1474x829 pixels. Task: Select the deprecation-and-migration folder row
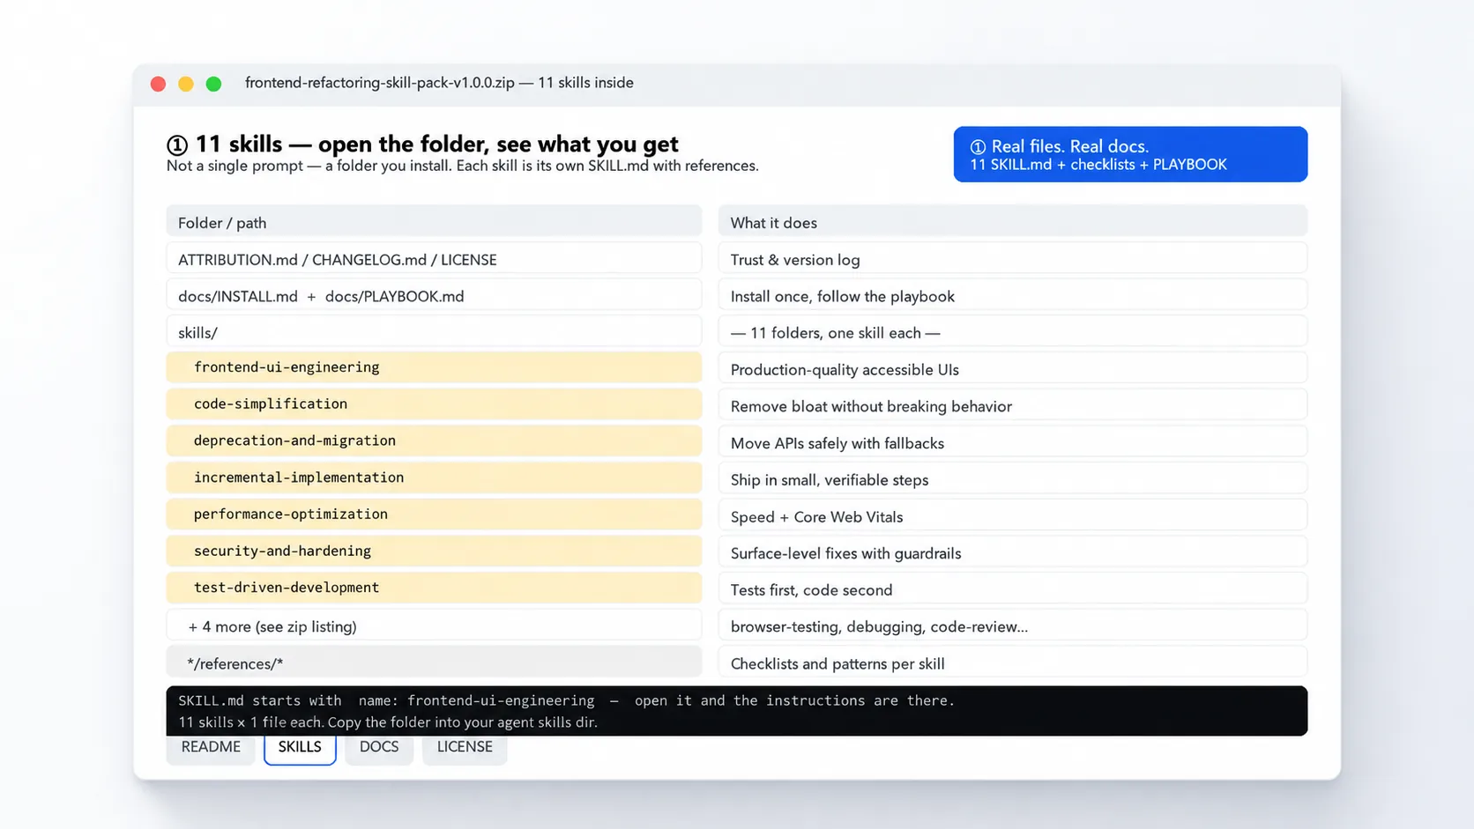pos(434,440)
